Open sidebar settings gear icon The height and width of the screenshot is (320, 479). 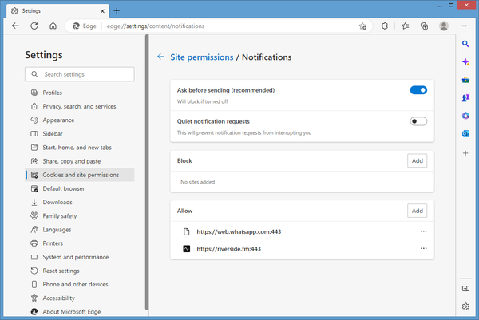[x=465, y=306]
